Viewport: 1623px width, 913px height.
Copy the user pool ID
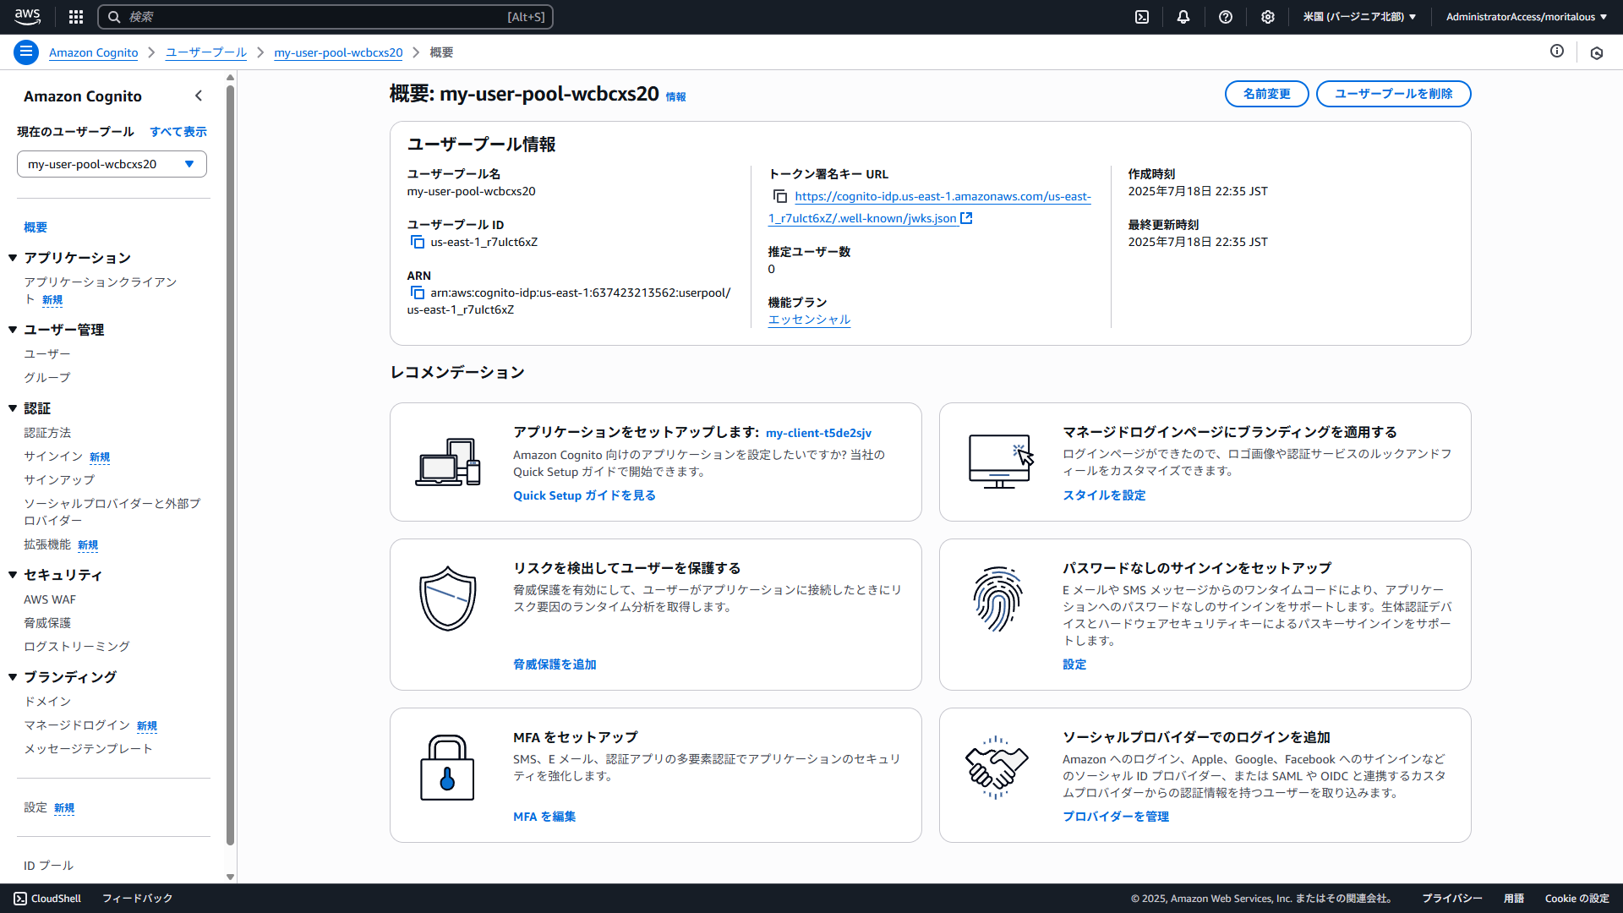(x=417, y=242)
